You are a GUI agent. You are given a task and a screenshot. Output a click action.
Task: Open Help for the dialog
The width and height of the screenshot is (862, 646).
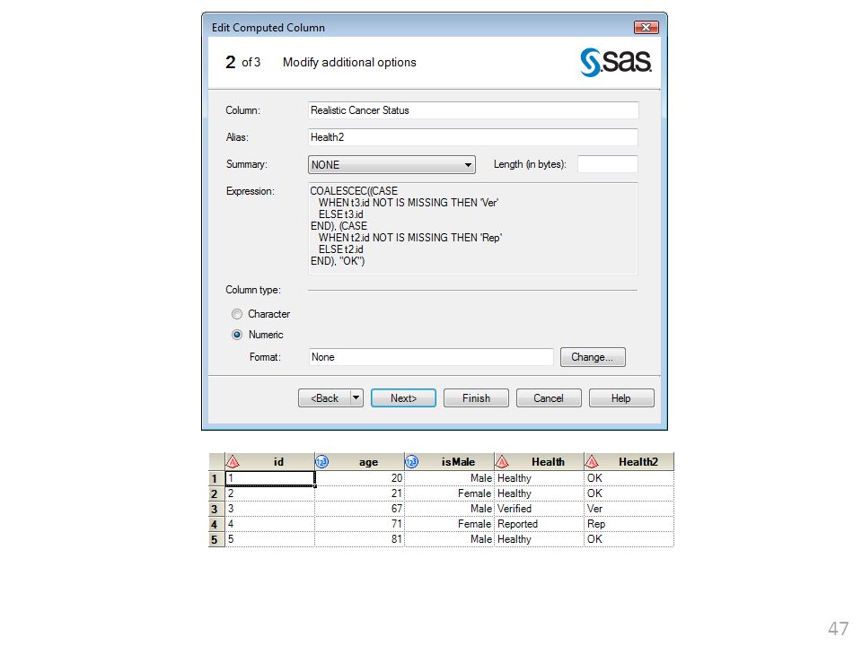[x=621, y=397]
